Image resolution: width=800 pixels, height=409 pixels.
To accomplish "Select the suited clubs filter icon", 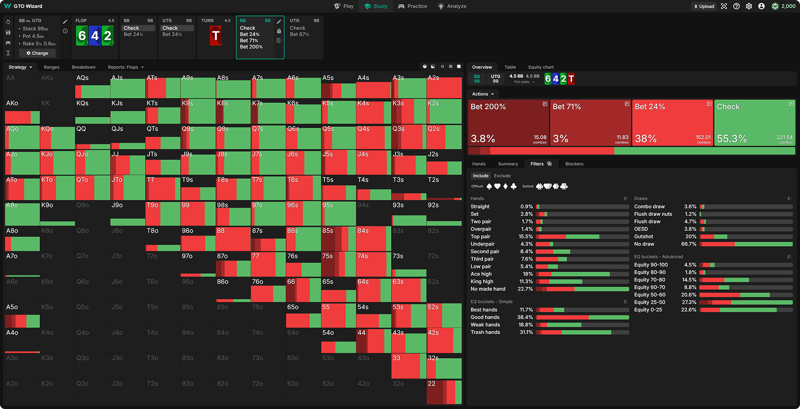I will click(x=564, y=186).
